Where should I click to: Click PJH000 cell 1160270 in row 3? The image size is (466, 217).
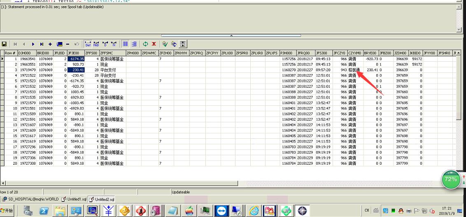288,70
